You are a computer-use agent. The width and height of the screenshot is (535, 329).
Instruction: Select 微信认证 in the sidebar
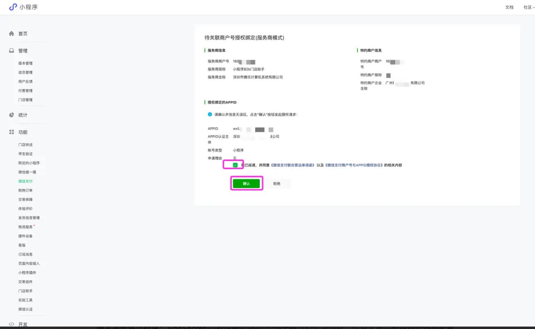(25, 309)
